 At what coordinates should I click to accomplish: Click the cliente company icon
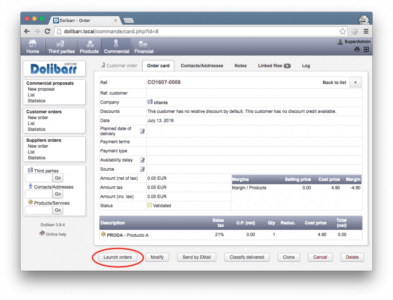tap(150, 102)
